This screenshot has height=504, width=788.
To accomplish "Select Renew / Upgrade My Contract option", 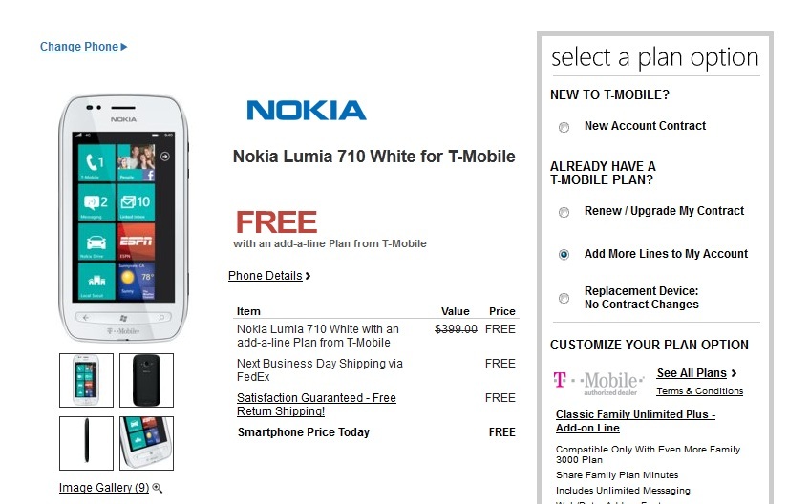I will point(564,212).
